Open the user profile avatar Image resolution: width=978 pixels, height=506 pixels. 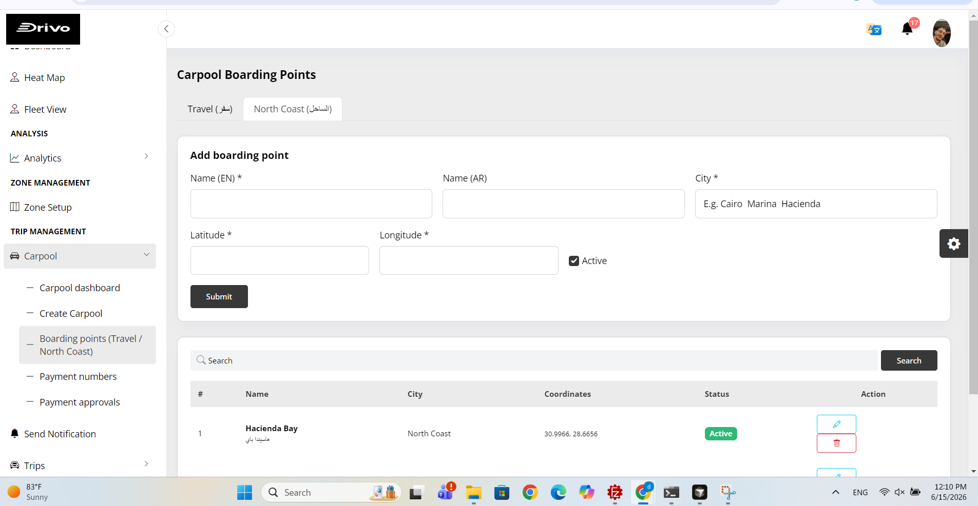point(942,33)
